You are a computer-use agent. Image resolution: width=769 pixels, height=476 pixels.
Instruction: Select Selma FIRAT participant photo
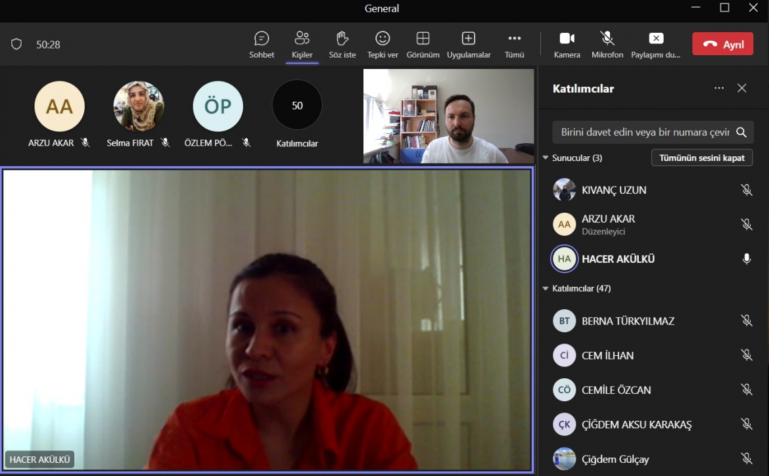coord(139,106)
